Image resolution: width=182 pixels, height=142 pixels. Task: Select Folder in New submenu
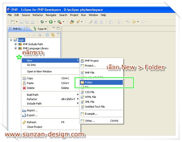point(101,82)
